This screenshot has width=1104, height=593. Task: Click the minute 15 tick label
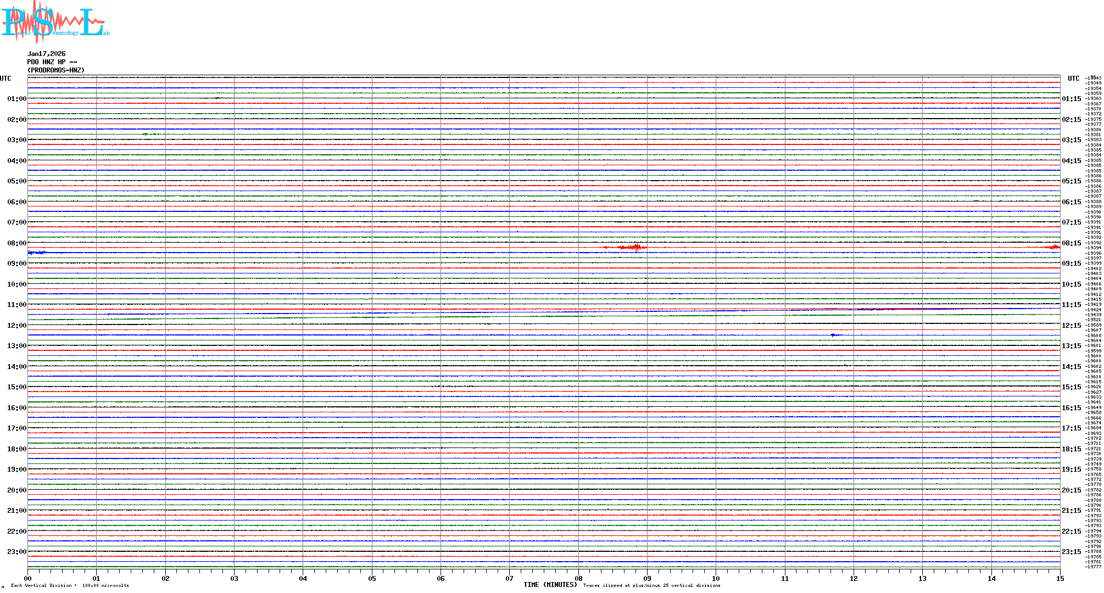pyautogui.click(x=1060, y=578)
